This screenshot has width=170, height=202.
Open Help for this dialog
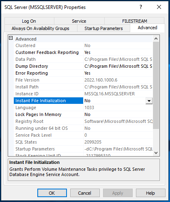pos(151,193)
